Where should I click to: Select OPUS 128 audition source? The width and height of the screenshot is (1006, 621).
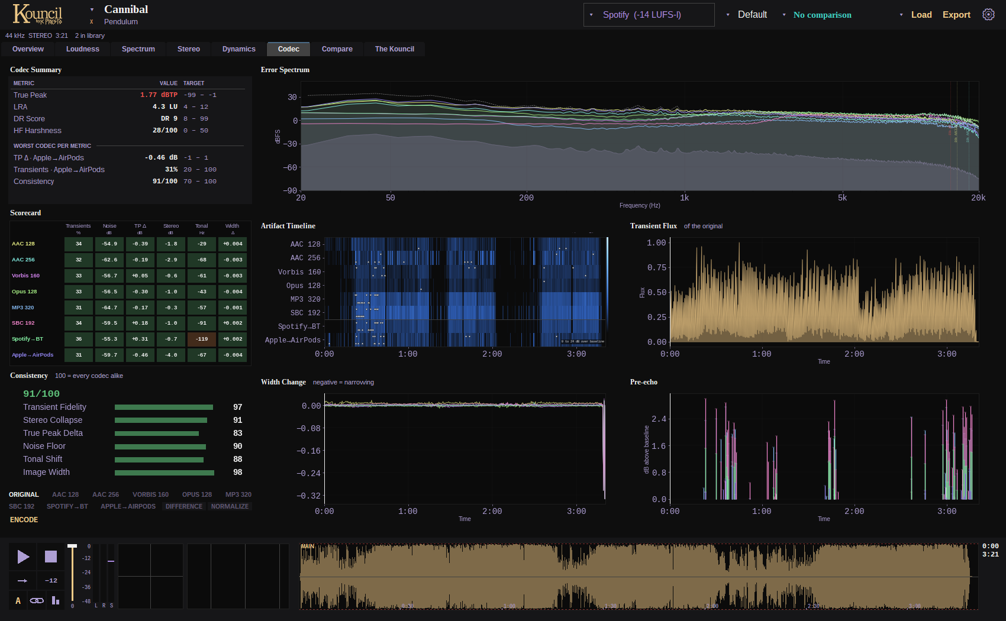pos(197,494)
